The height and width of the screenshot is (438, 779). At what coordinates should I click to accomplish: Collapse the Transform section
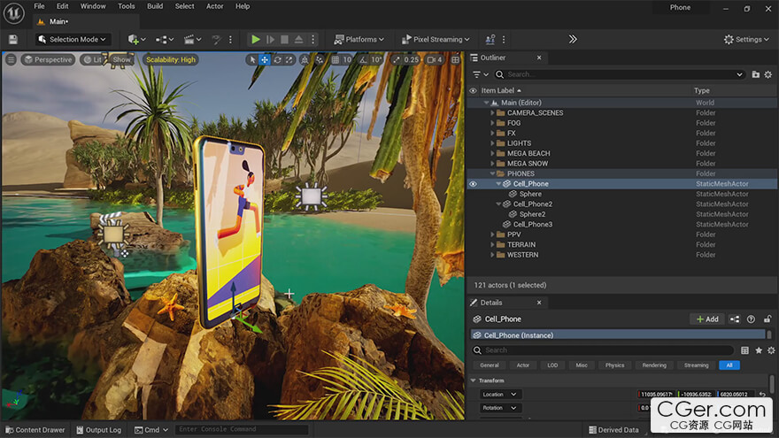[x=474, y=380]
